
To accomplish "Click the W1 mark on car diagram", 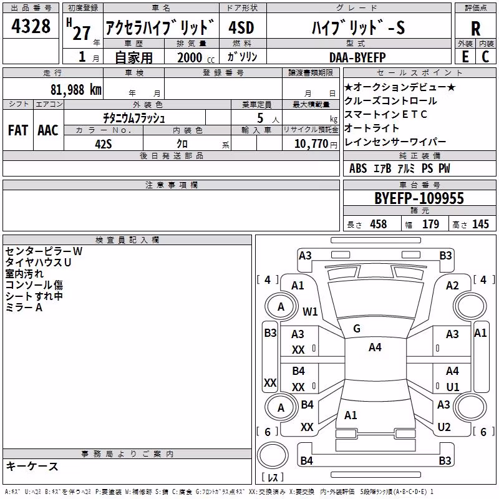I will pyautogui.click(x=310, y=311).
